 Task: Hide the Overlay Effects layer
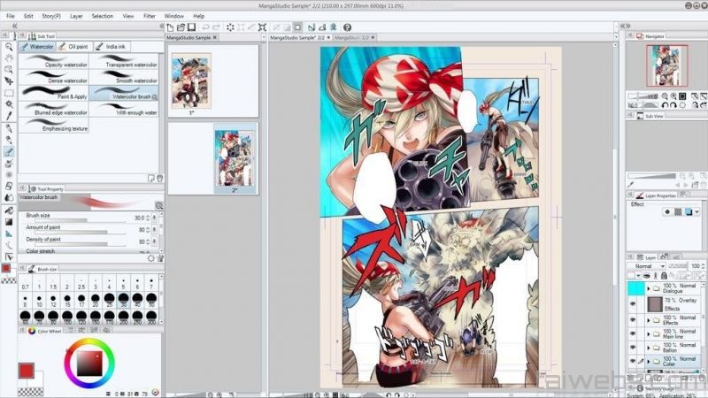[633, 304]
